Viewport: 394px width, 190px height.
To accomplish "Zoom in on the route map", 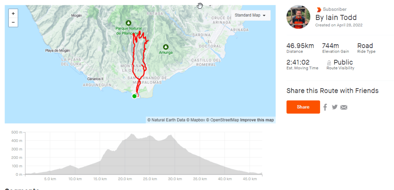I will pos(13,13).
